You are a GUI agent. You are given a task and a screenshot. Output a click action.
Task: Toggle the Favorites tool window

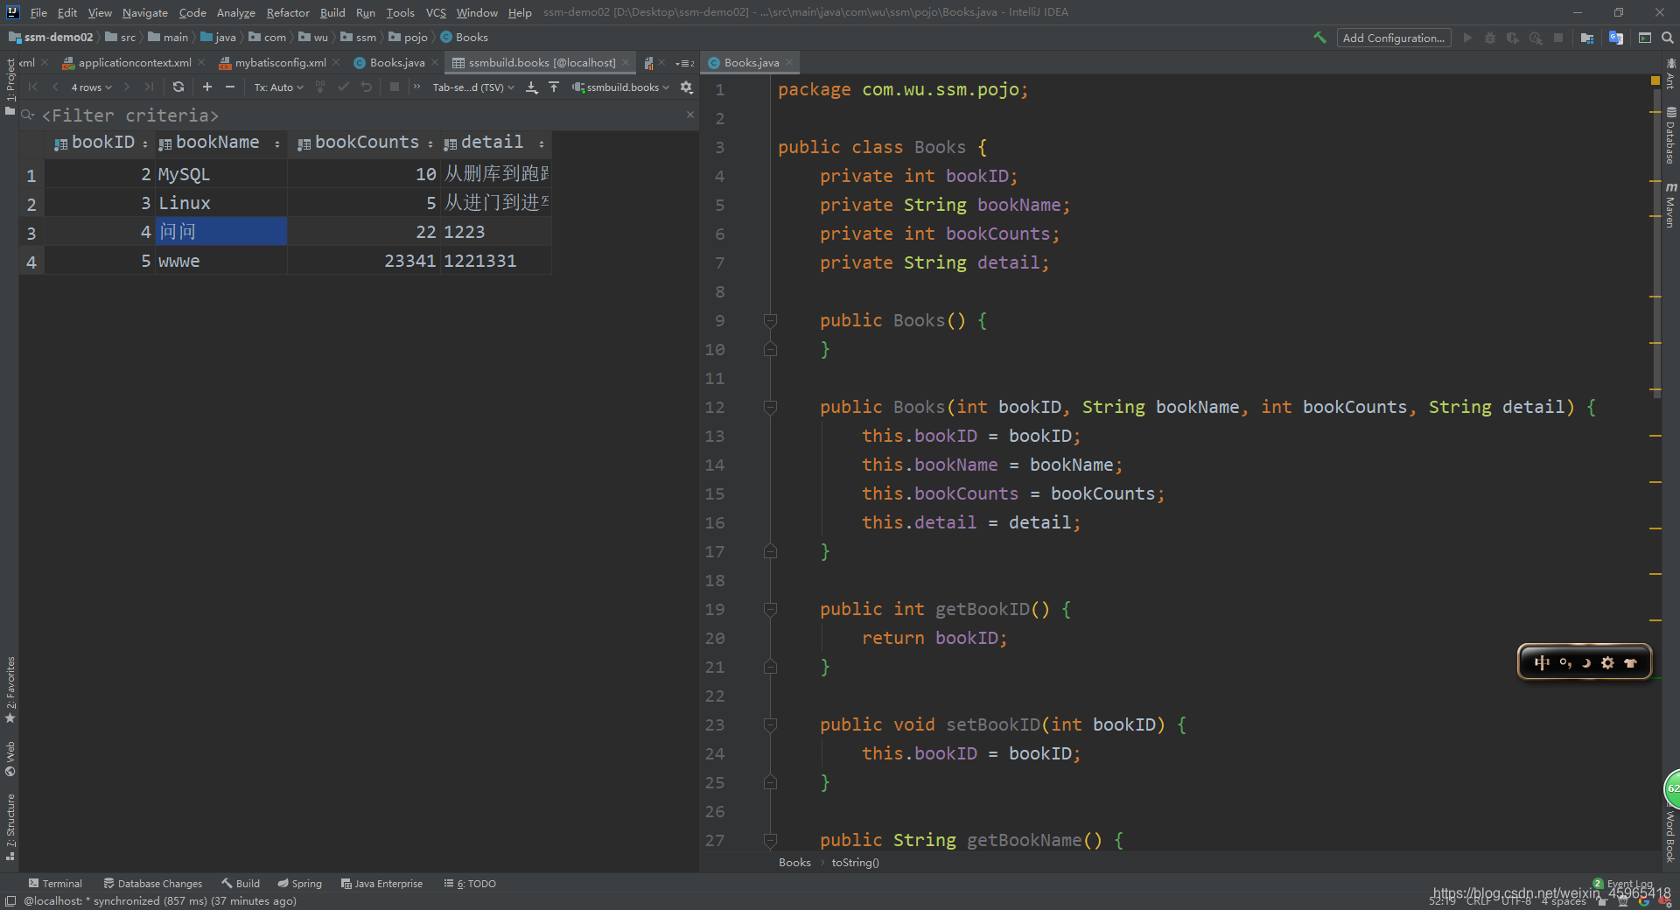tap(10, 689)
